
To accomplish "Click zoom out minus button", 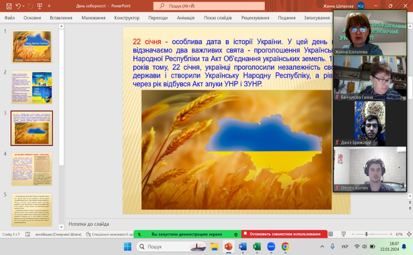I will pyautogui.click(x=353, y=234).
